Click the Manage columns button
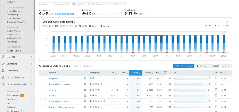Image resolution: width=239 pixels, height=112 pixels. 208,66
